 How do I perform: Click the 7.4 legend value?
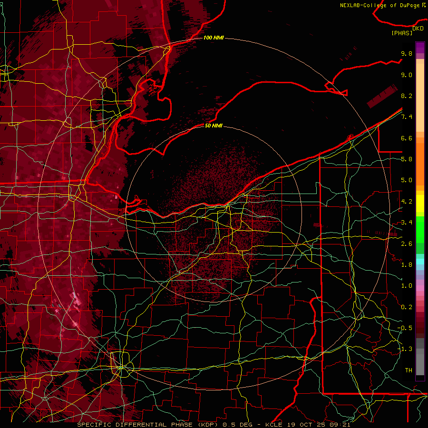(x=407, y=117)
